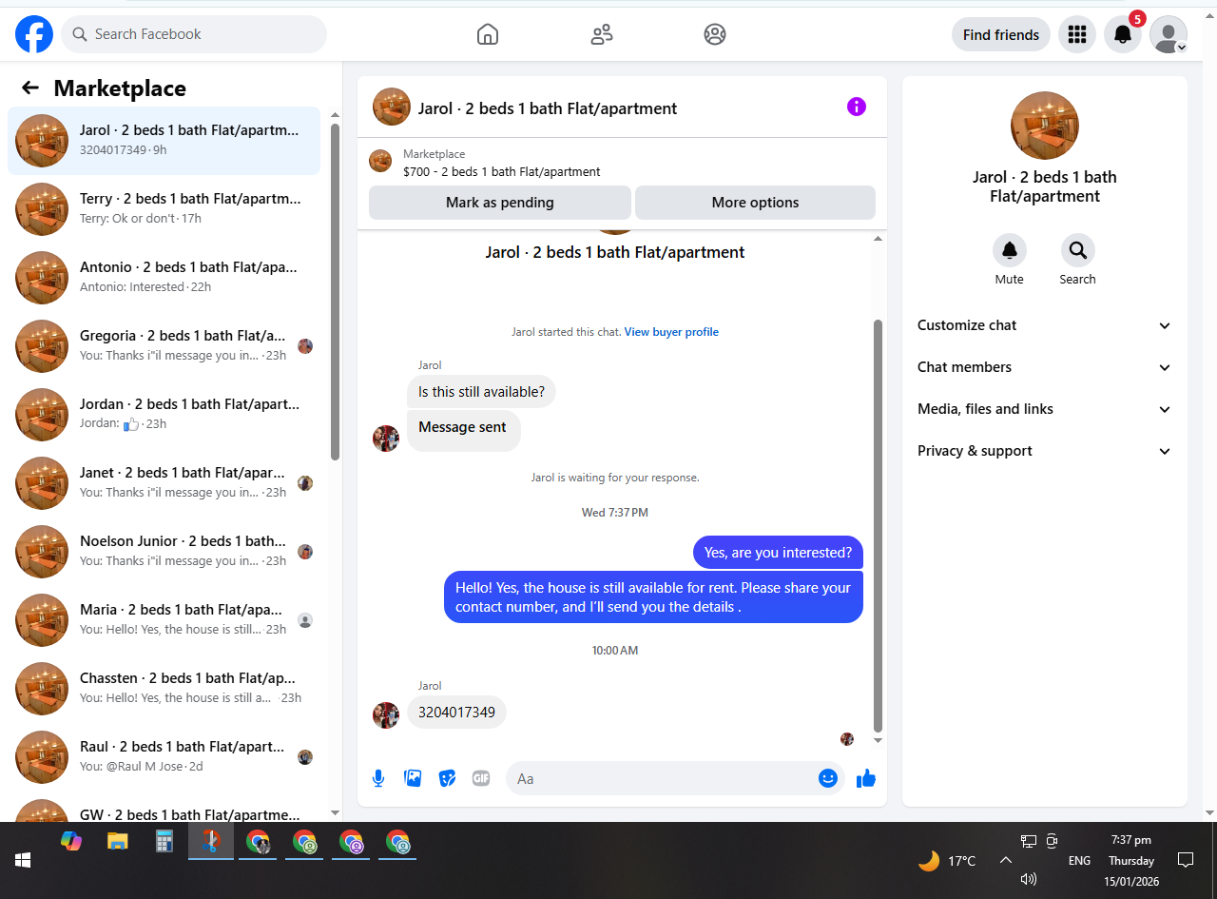Open the Facebook logo home link
Screen dimensions: 1217x899
[34, 34]
